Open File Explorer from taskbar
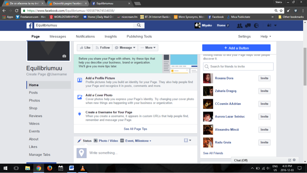The width and height of the screenshot is (307, 173). [28, 168]
